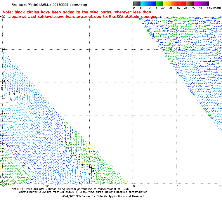This screenshot has height=201, width=222.
Task: Click the longitude label '-3'
Action: coord(176,186)
